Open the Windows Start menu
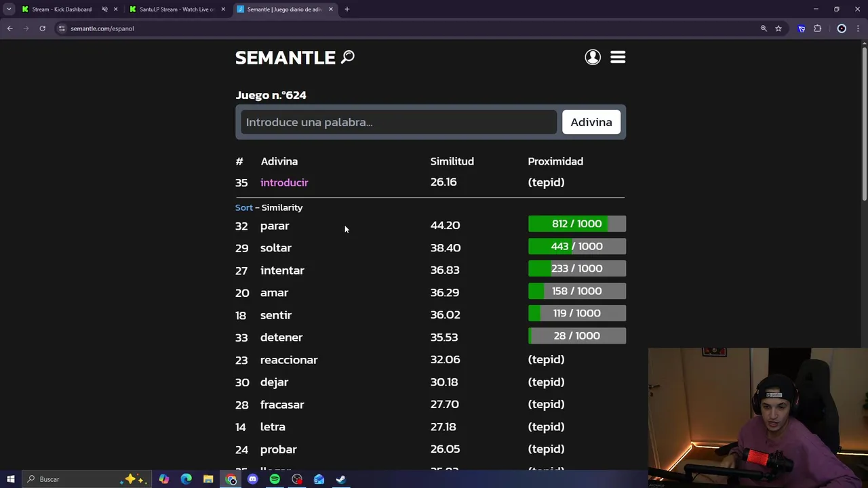868x488 pixels. [x=10, y=479]
